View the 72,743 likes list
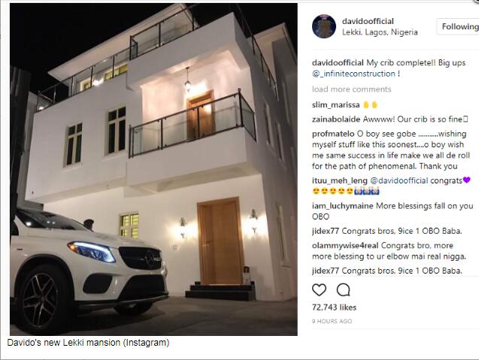Screen dimensions: 479x360 click(334, 307)
